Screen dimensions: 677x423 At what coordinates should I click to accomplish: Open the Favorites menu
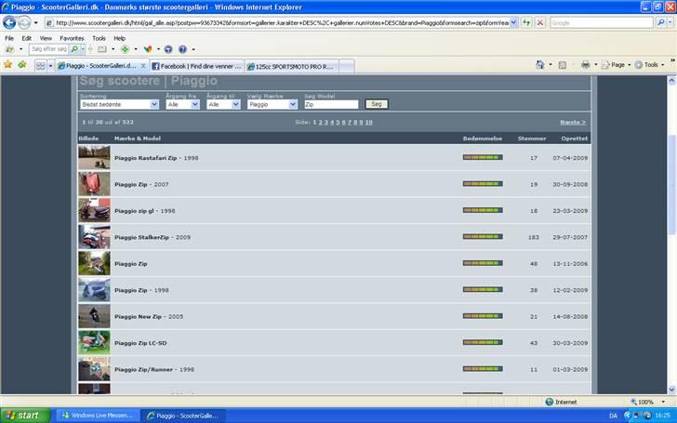[x=72, y=38]
